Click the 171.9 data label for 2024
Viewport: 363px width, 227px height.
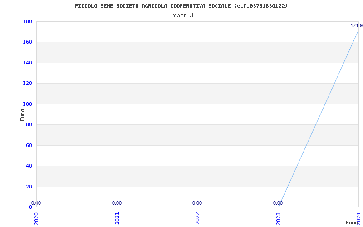(357, 26)
